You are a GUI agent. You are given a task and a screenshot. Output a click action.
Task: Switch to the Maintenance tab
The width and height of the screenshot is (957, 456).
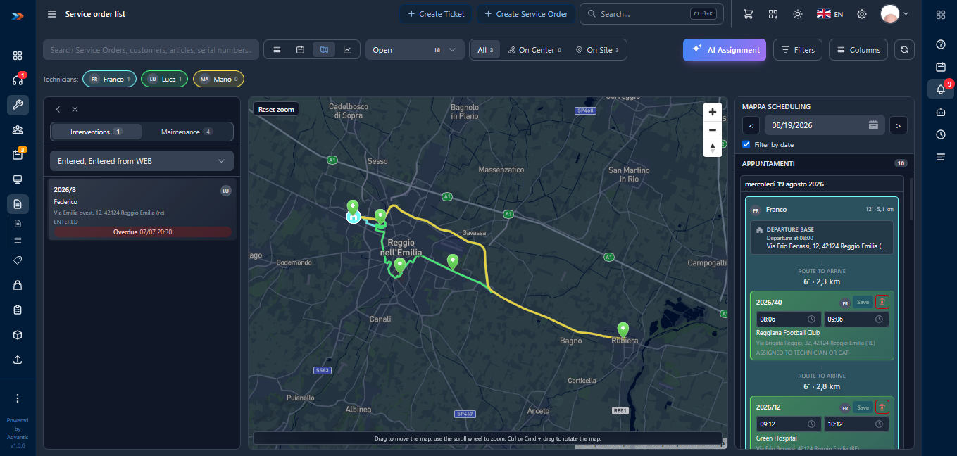coord(187,132)
